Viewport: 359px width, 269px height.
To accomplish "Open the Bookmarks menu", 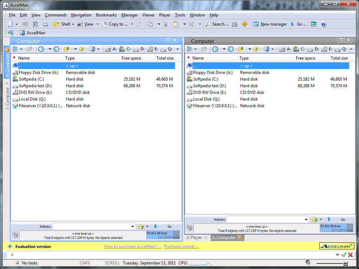I will click(x=106, y=15).
